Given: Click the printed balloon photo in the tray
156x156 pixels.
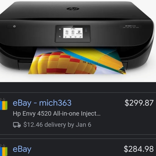Looking at the screenshot, I should pyautogui.click(x=77, y=61).
